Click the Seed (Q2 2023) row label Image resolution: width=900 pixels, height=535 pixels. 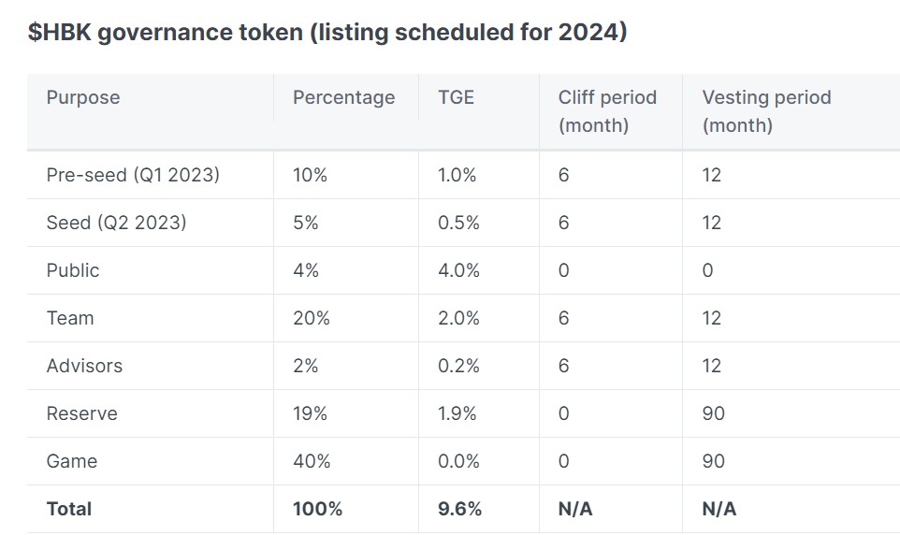116,223
